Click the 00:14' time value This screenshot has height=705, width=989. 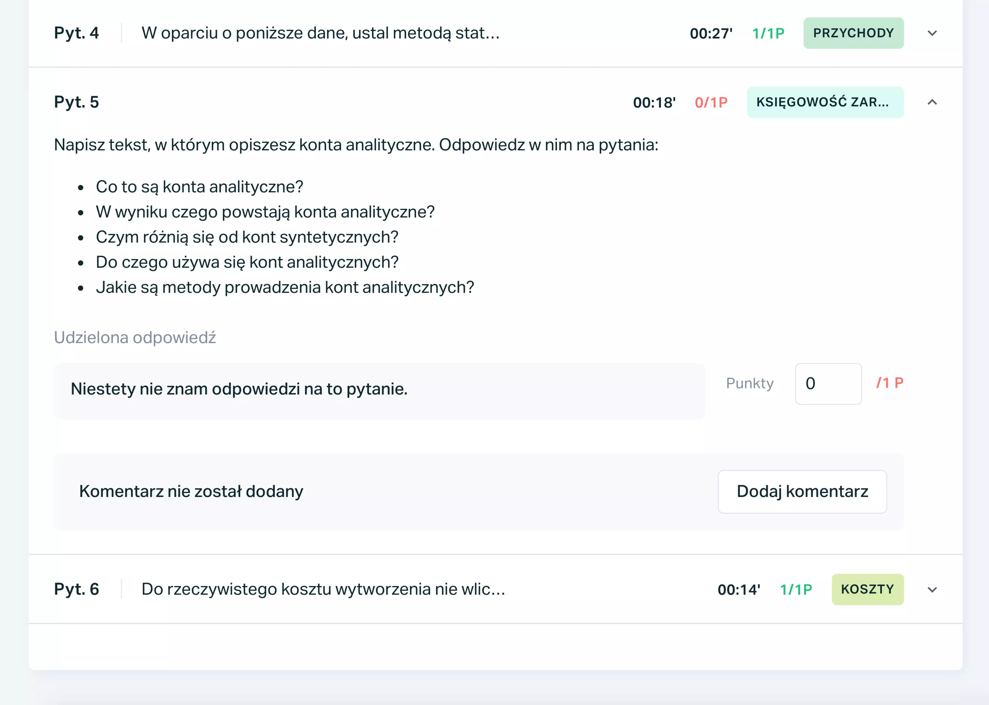[x=739, y=590]
